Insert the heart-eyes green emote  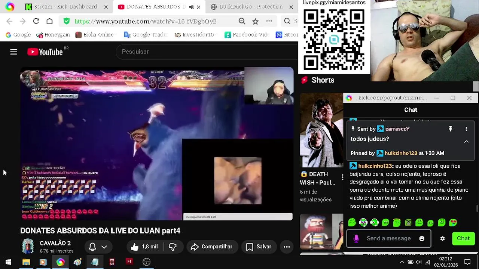tap(453, 223)
